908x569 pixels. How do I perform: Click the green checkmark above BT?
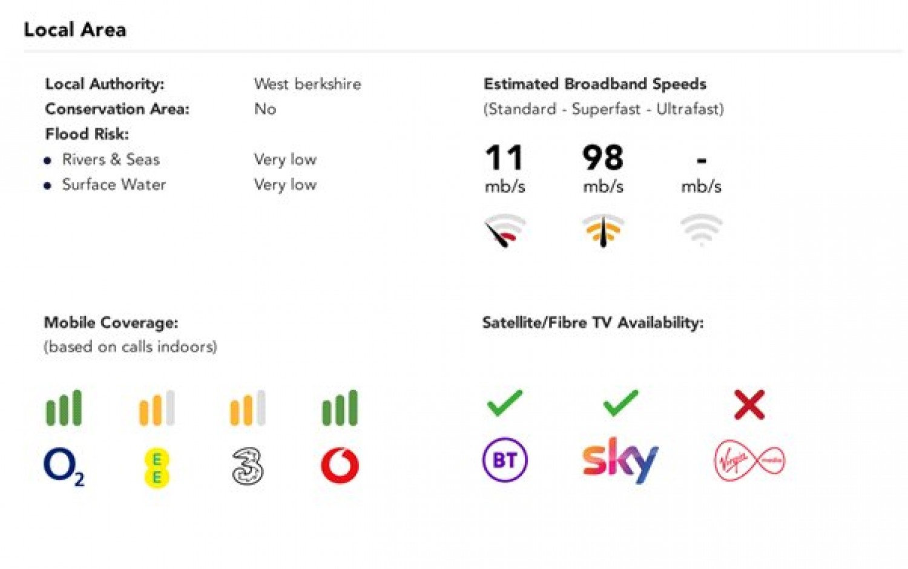point(504,403)
